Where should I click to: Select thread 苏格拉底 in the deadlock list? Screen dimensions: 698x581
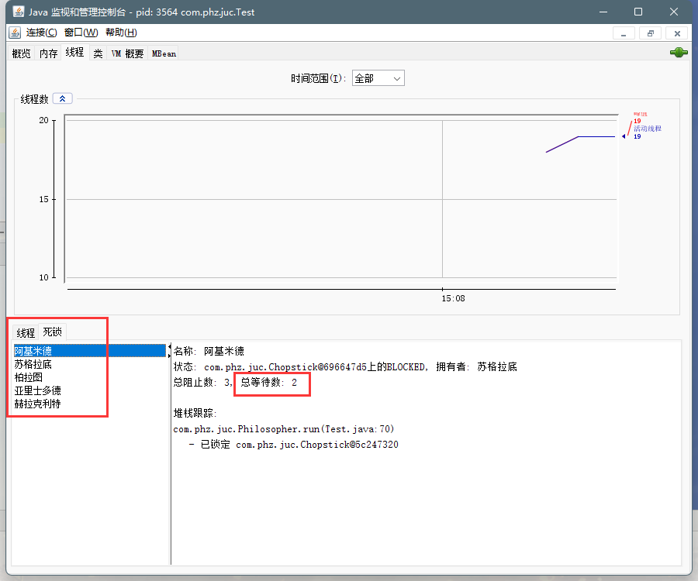click(89, 364)
